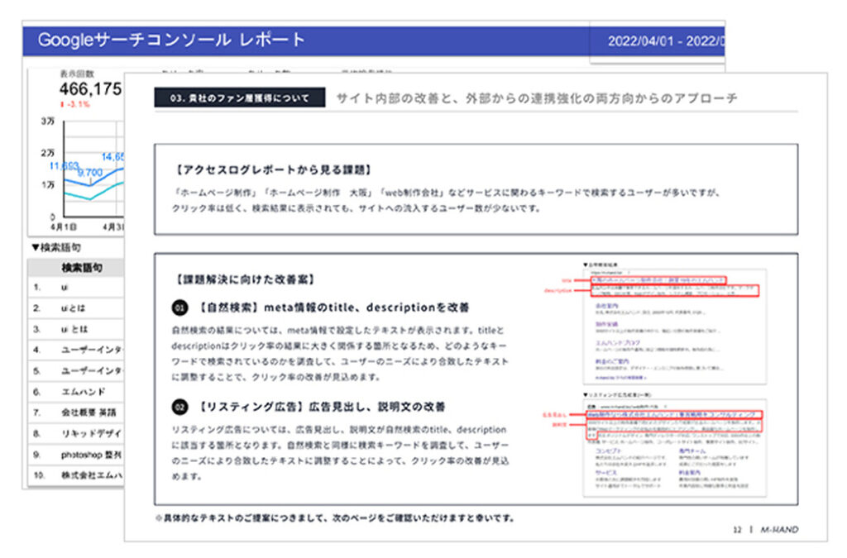Click the Googleサーチコンソール レポート title
The image size is (847, 558).
[172, 40]
